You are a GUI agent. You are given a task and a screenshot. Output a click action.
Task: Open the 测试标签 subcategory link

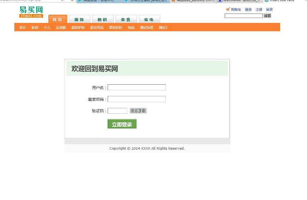pos(147,27)
